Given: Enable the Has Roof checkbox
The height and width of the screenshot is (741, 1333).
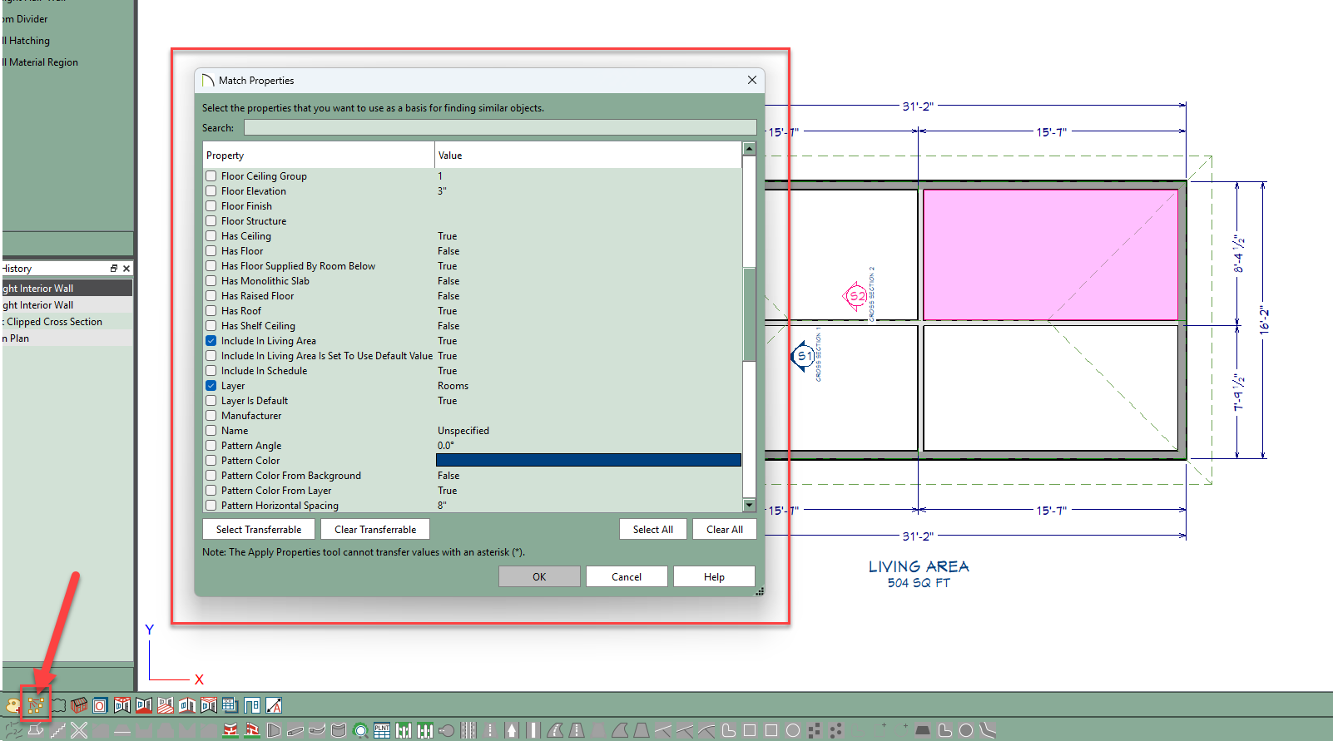Looking at the screenshot, I should (211, 311).
